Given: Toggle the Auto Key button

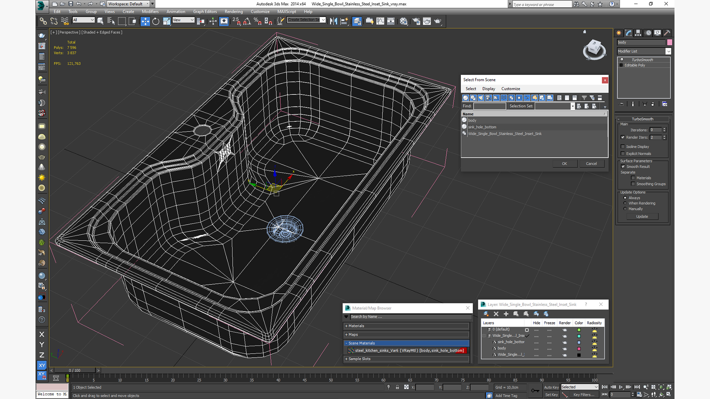Looking at the screenshot, I should click(x=551, y=387).
